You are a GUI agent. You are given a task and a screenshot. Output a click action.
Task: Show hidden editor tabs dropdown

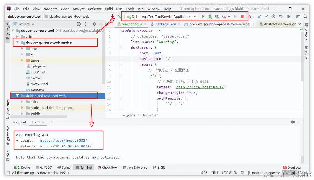tap(299, 24)
